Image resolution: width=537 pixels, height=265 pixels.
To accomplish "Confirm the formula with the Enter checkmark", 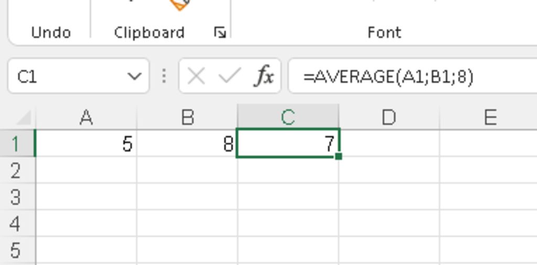I will [229, 77].
